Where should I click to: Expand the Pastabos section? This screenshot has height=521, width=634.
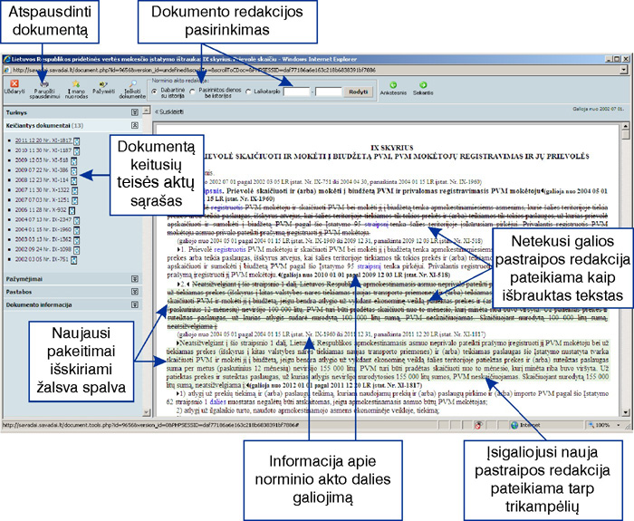[x=135, y=292]
